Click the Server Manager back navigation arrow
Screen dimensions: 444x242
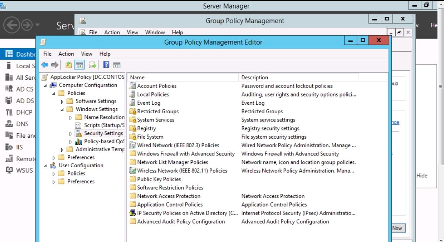click(x=11, y=25)
